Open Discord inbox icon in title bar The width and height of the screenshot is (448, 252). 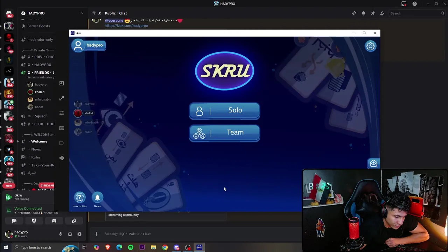pos(404,4)
